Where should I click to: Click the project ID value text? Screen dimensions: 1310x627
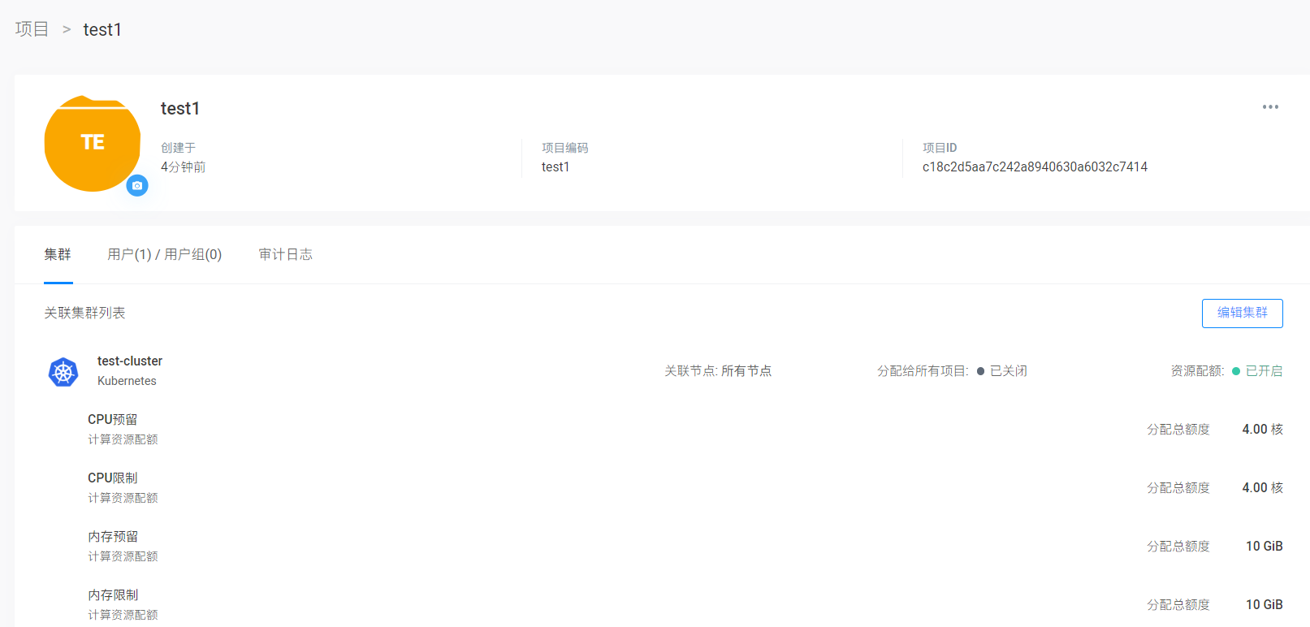[1035, 167]
